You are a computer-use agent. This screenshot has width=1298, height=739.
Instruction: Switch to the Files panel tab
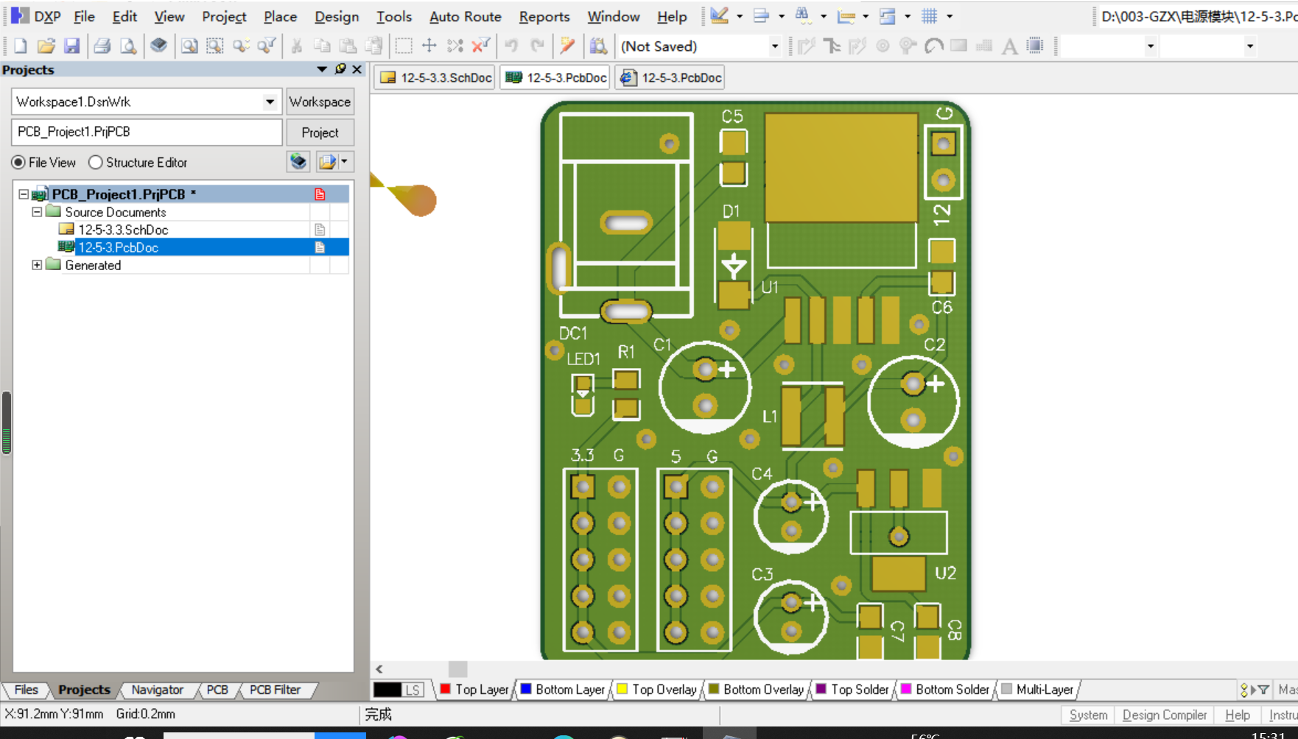pos(26,690)
